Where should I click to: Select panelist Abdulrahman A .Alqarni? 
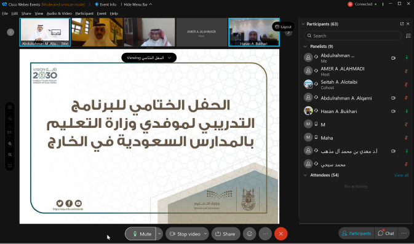(356, 98)
